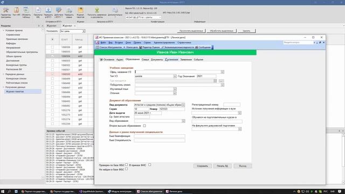Select Приемные кампании in sidebar
The image size is (345, 194).
[x=17, y=39]
